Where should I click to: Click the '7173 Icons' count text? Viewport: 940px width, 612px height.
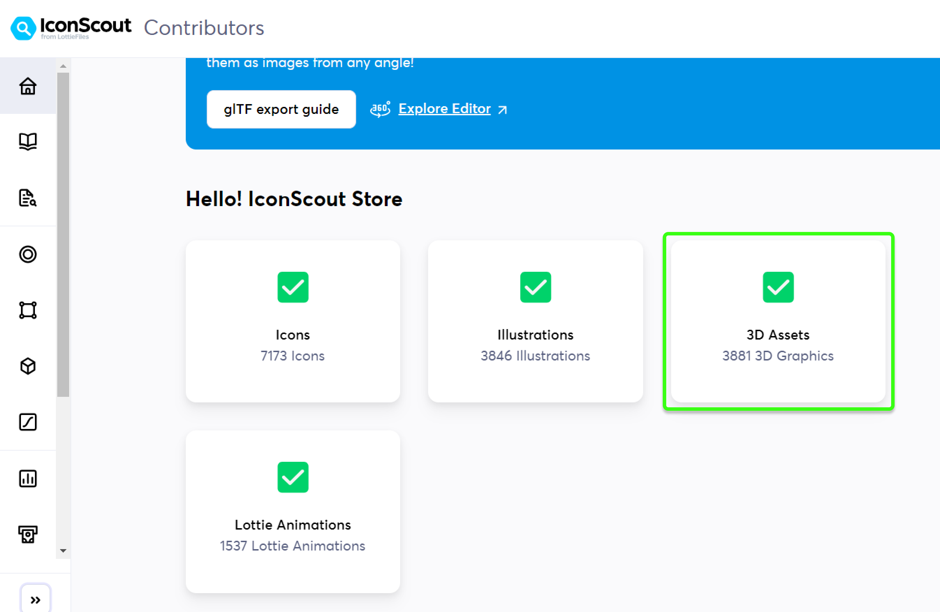tap(293, 356)
